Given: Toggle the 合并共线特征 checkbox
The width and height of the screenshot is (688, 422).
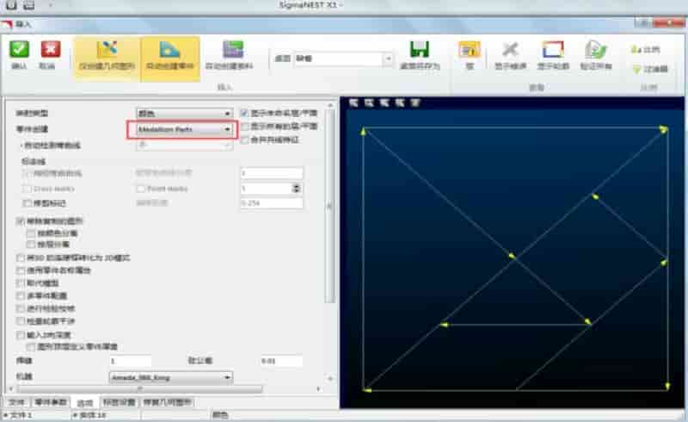Looking at the screenshot, I should (x=244, y=140).
